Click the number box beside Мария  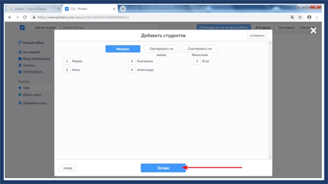[67, 61]
